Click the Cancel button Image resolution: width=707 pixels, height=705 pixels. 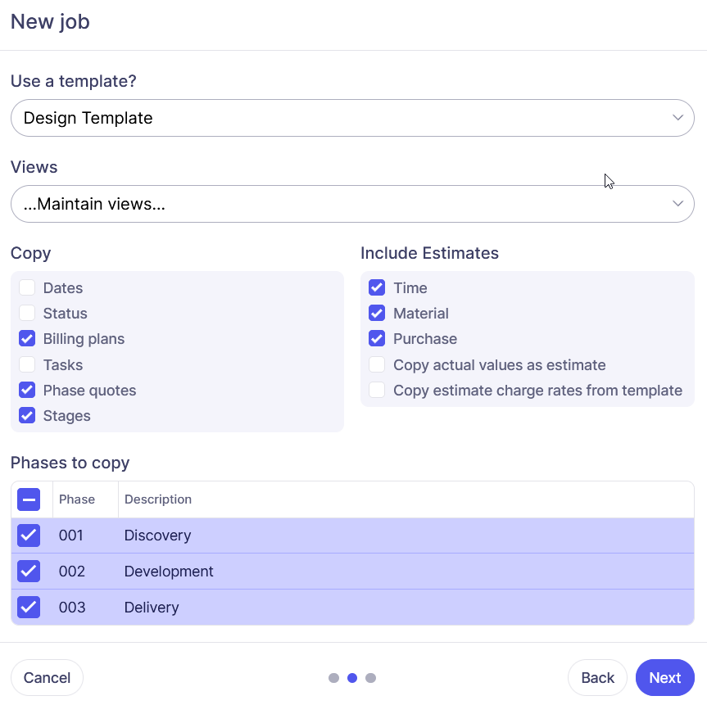coord(47,678)
